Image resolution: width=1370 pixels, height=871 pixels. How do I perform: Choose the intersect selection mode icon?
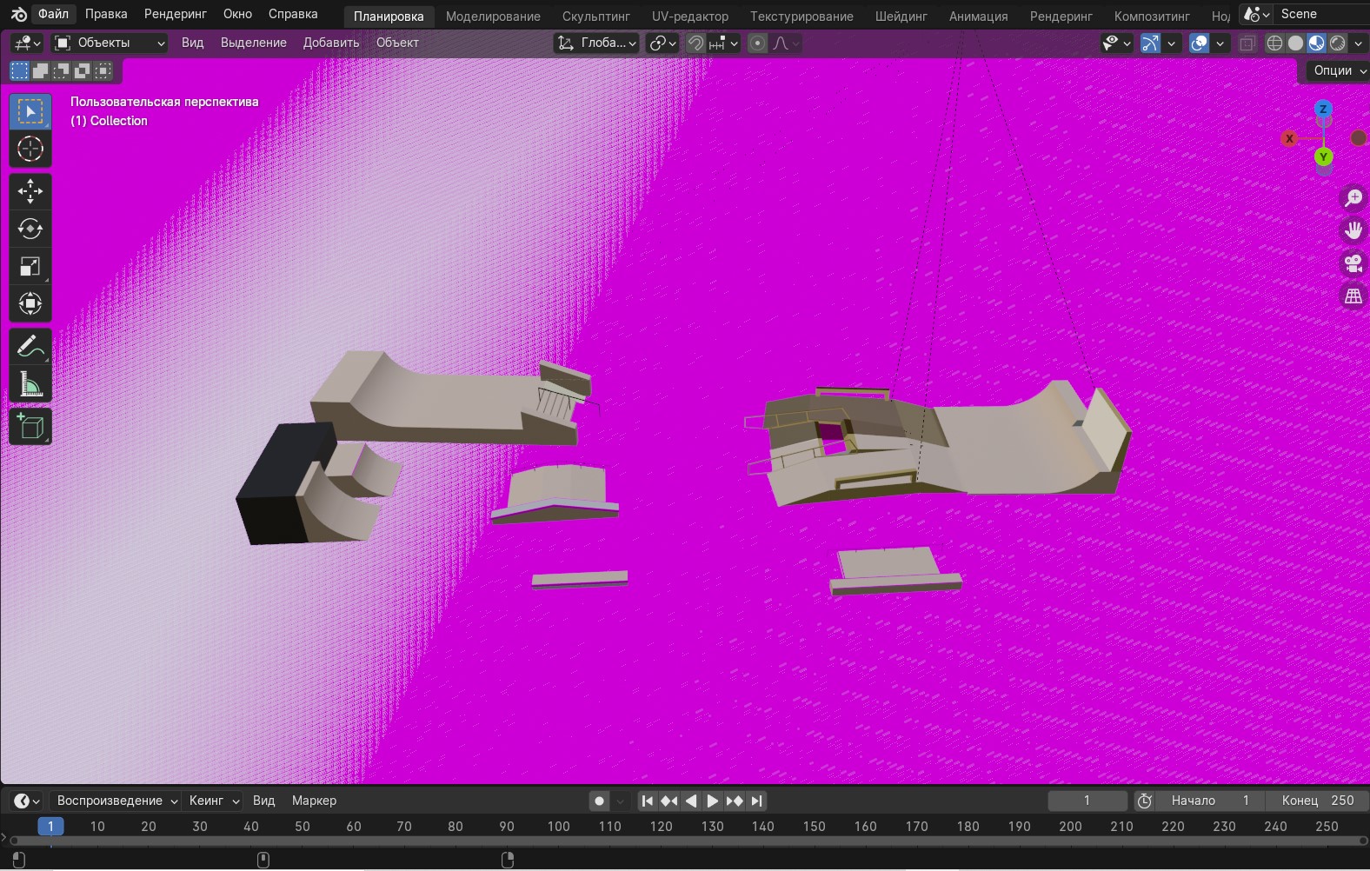pos(103,70)
